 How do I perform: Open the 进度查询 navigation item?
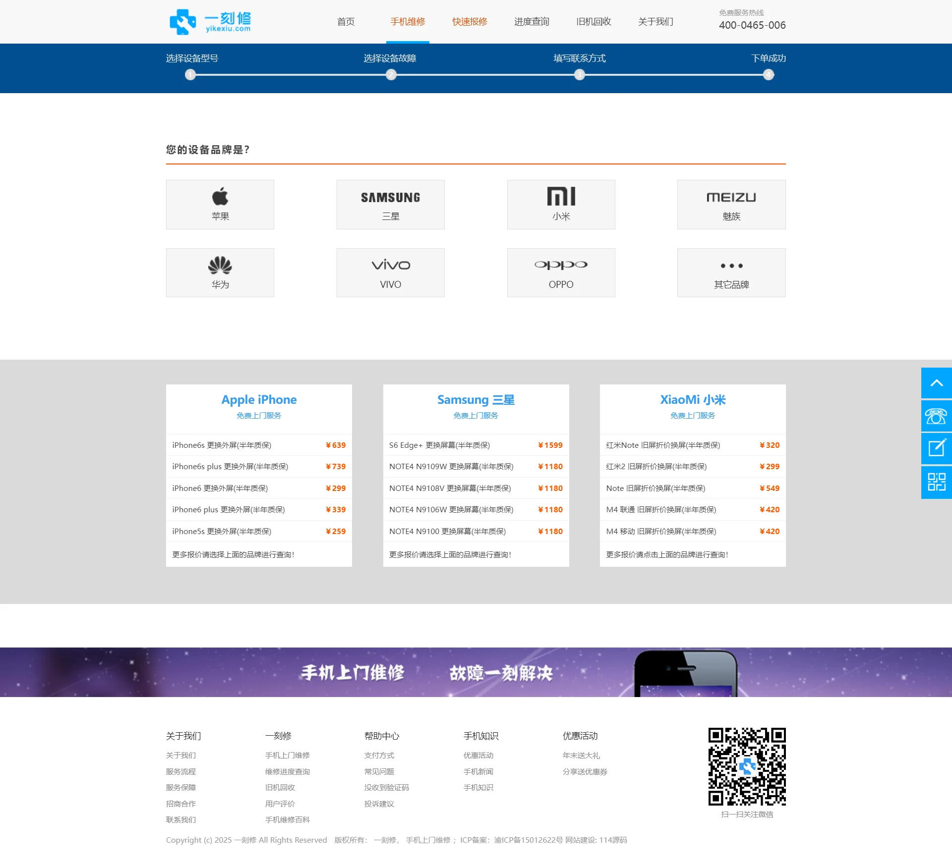click(x=531, y=21)
